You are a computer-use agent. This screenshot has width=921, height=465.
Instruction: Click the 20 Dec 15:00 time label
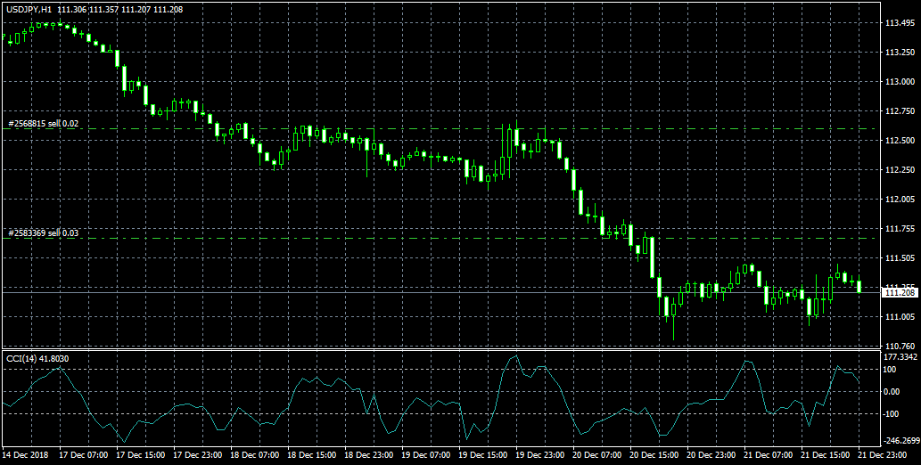coord(655,454)
